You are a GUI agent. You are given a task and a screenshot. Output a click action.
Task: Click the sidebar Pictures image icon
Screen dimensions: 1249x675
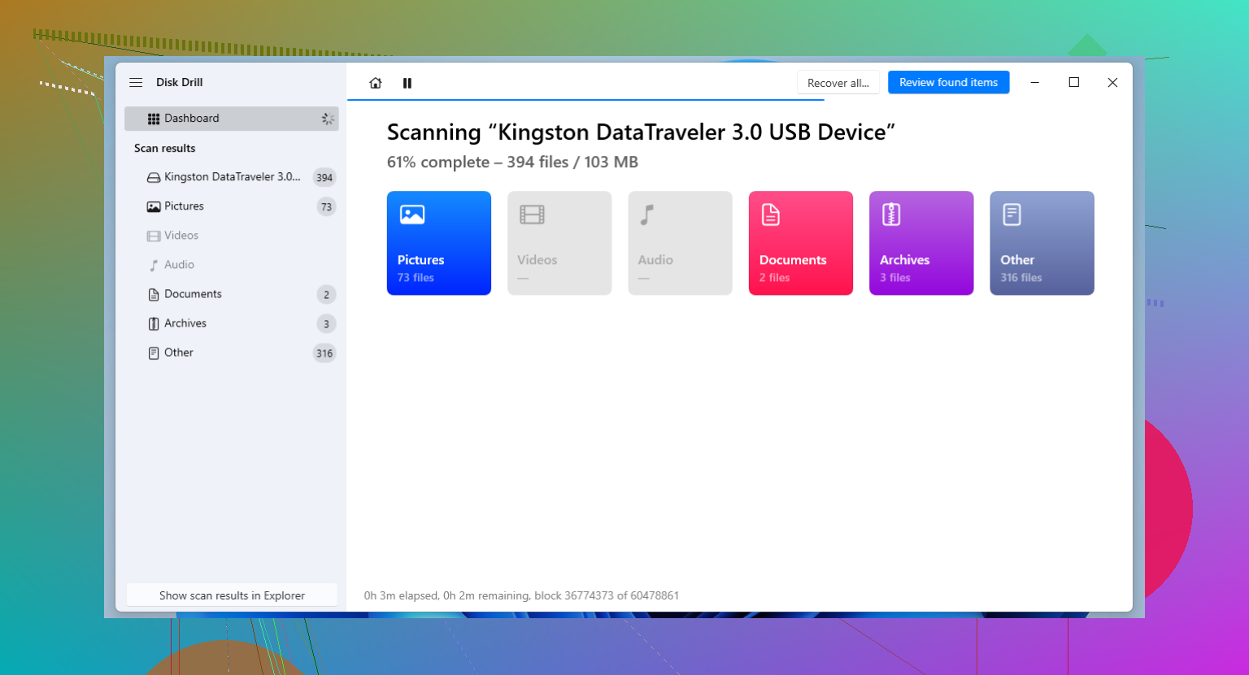[153, 206]
